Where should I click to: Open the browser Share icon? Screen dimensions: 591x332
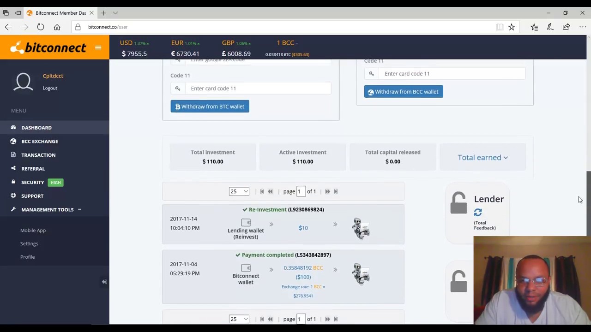coord(566,27)
